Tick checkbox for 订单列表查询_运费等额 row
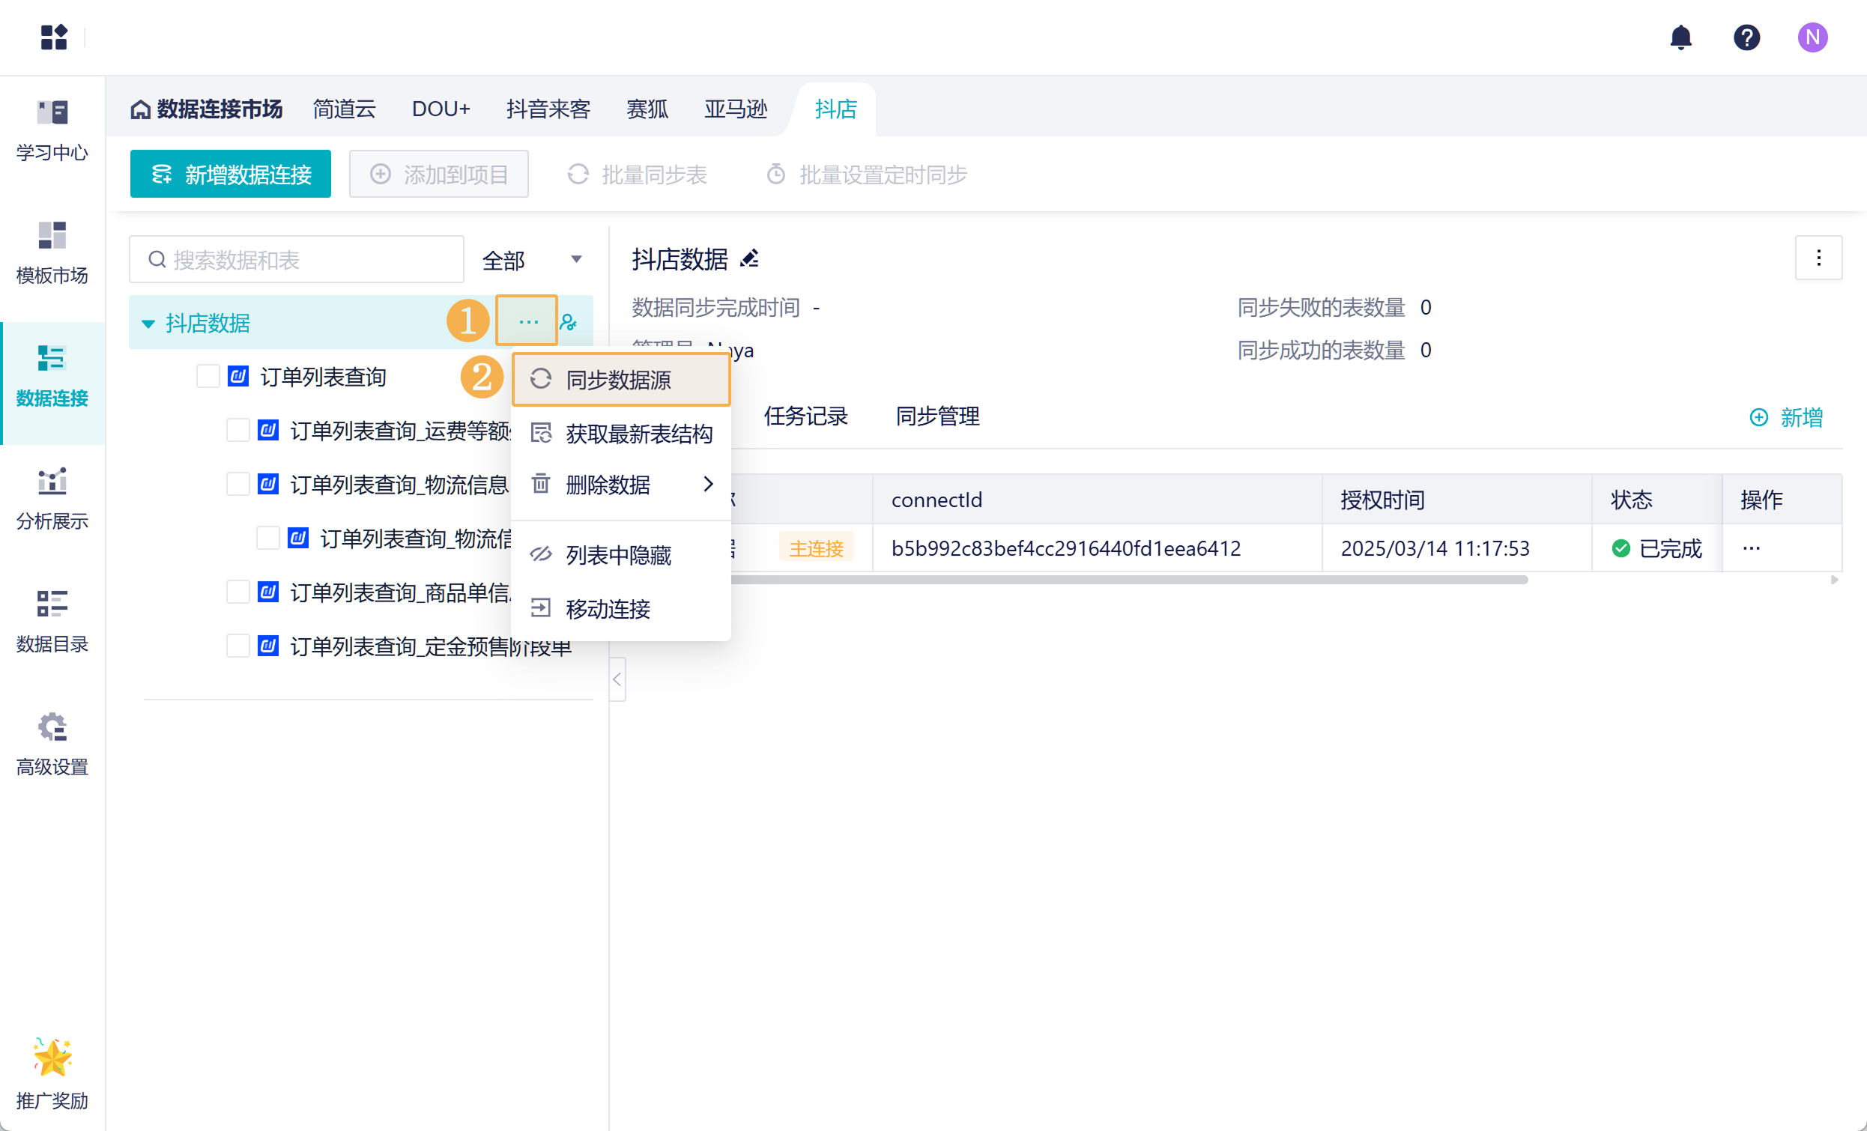The image size is (1867, 1131). click(x=238, y=430)
